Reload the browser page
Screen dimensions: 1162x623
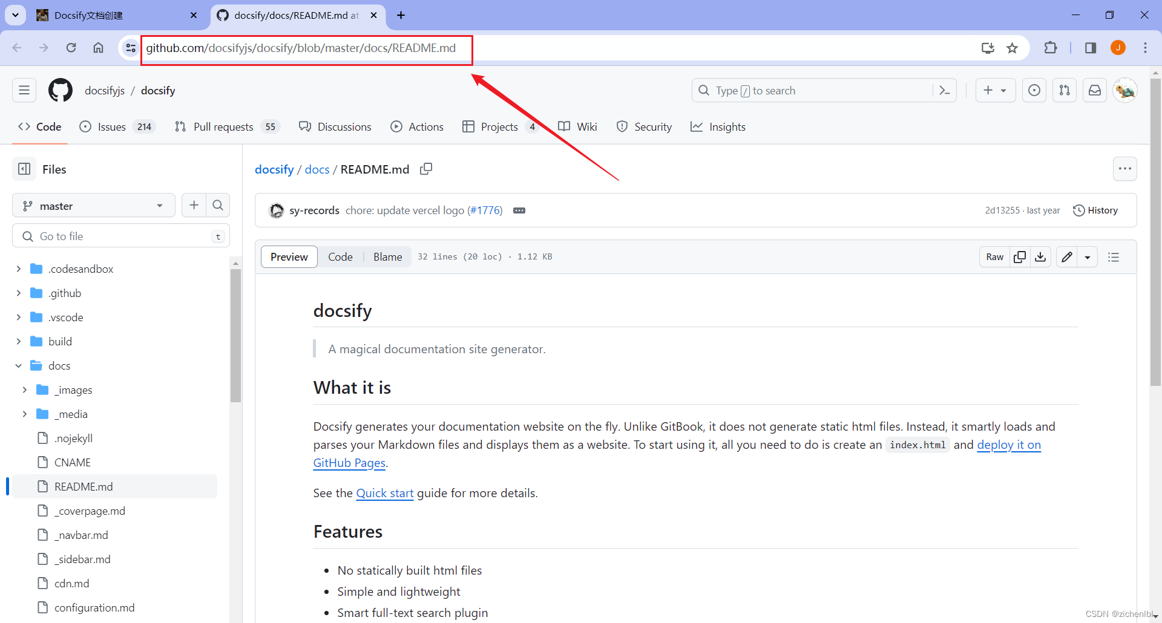71,48
